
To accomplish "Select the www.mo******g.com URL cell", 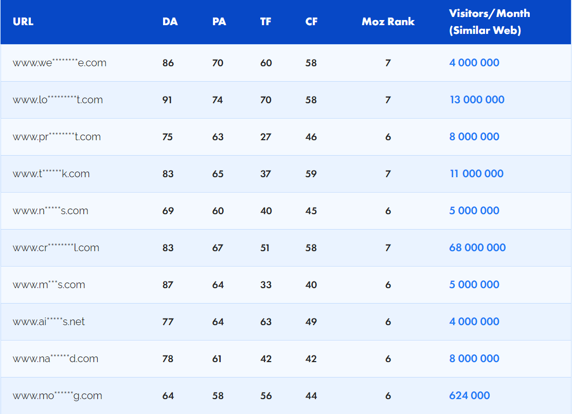I will point(57,396).
